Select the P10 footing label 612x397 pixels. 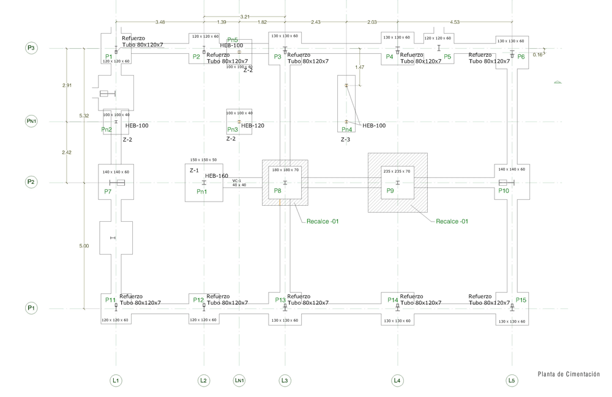(x=504, y=191)
